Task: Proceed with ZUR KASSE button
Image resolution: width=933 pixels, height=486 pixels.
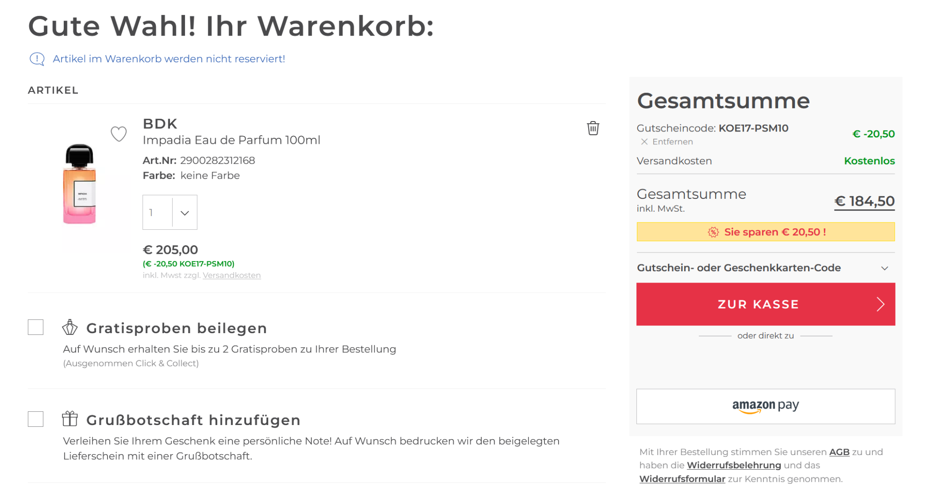Action: pyautogui.click(x=765, y=304)
